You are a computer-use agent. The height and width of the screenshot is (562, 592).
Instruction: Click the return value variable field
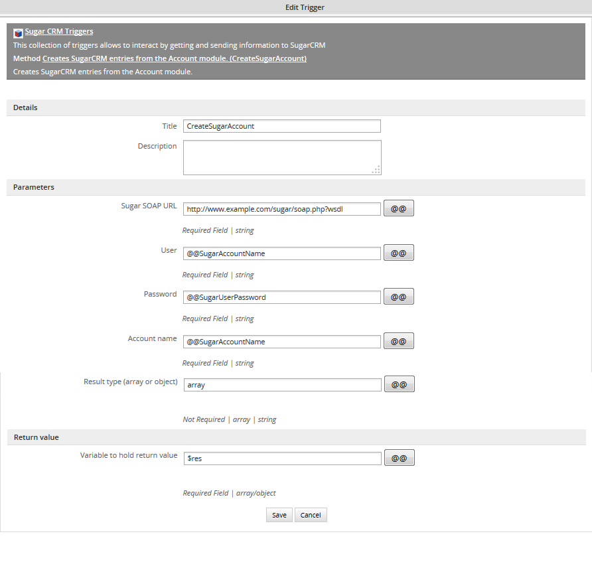281,458
